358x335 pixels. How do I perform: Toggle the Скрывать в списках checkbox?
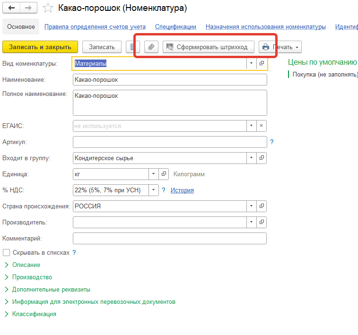tap(7, 253)
